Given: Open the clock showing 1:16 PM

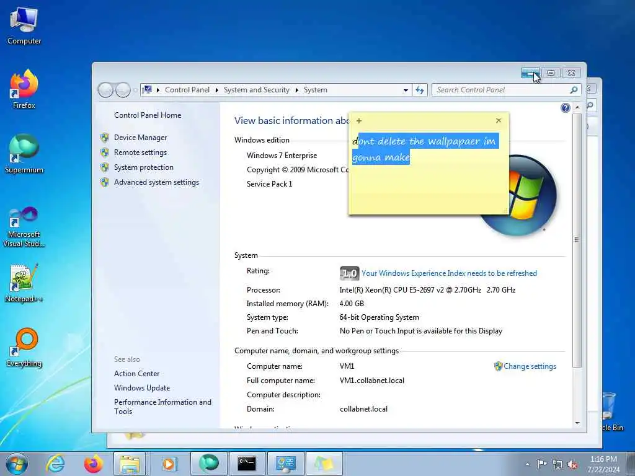Looking at the screenshot, I should tap(603, 464).
